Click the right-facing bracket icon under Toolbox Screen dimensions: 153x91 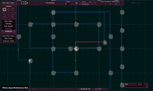(x=4, y=16)
